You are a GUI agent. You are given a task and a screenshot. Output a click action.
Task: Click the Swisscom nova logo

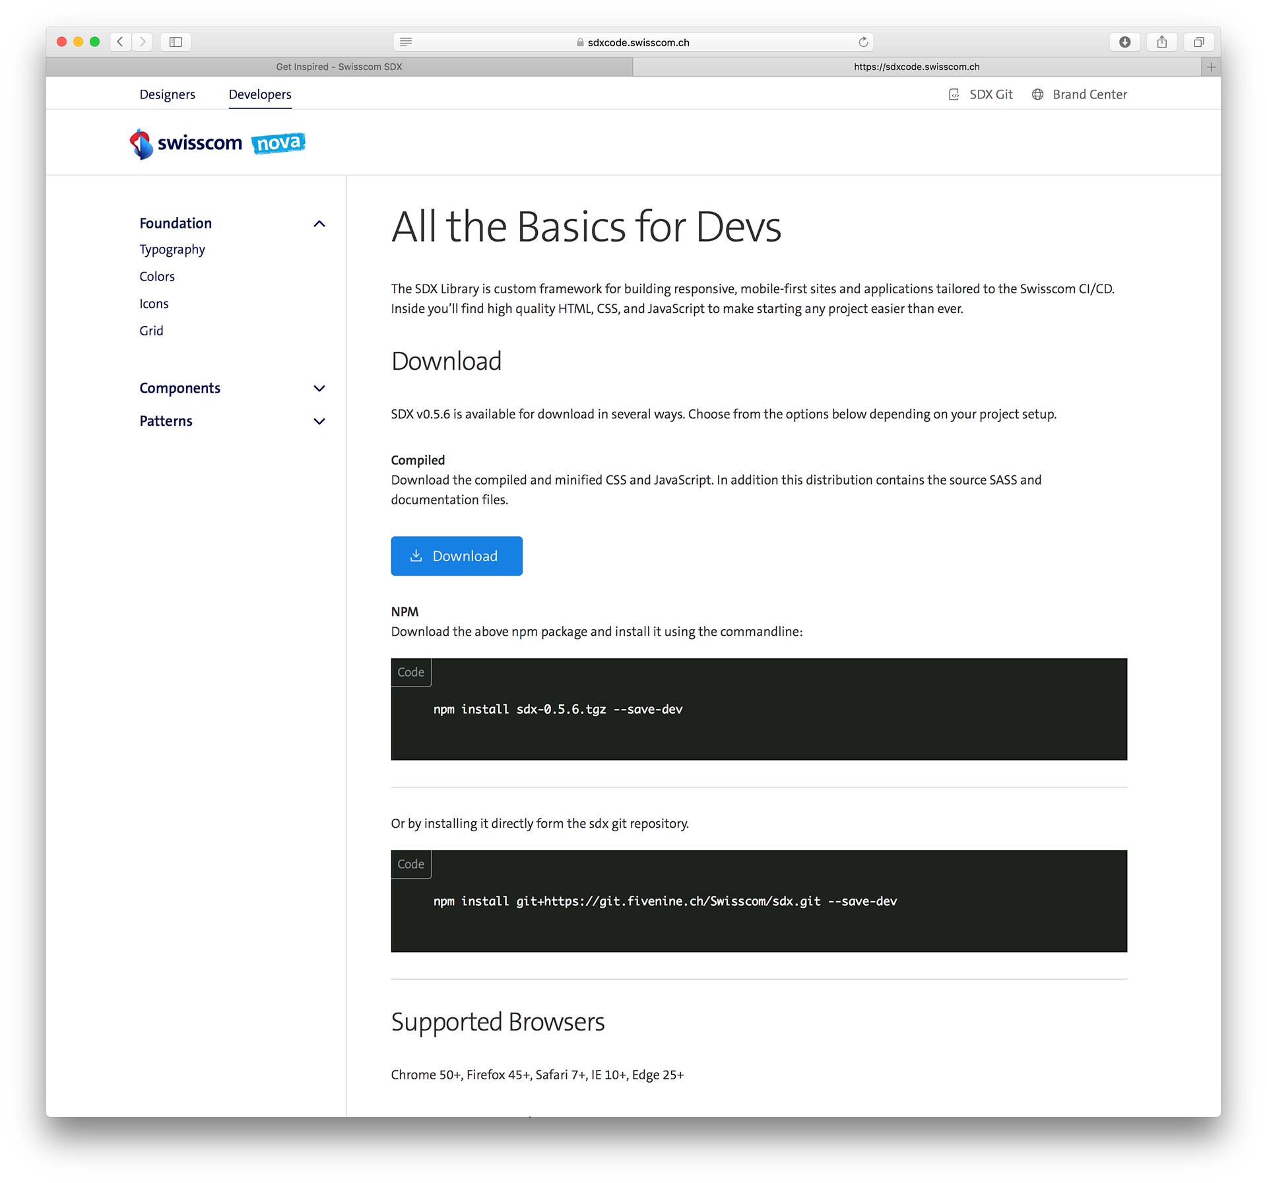(218, 143)
